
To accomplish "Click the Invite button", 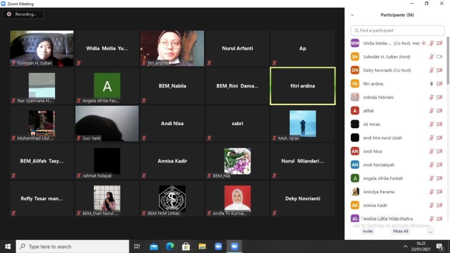I will pos(368,231).
